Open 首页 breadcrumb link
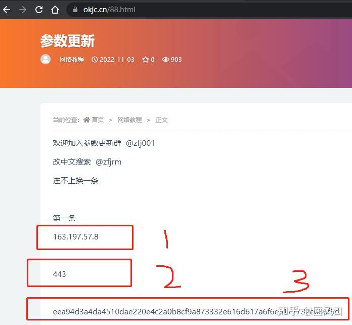 [98, 119]
